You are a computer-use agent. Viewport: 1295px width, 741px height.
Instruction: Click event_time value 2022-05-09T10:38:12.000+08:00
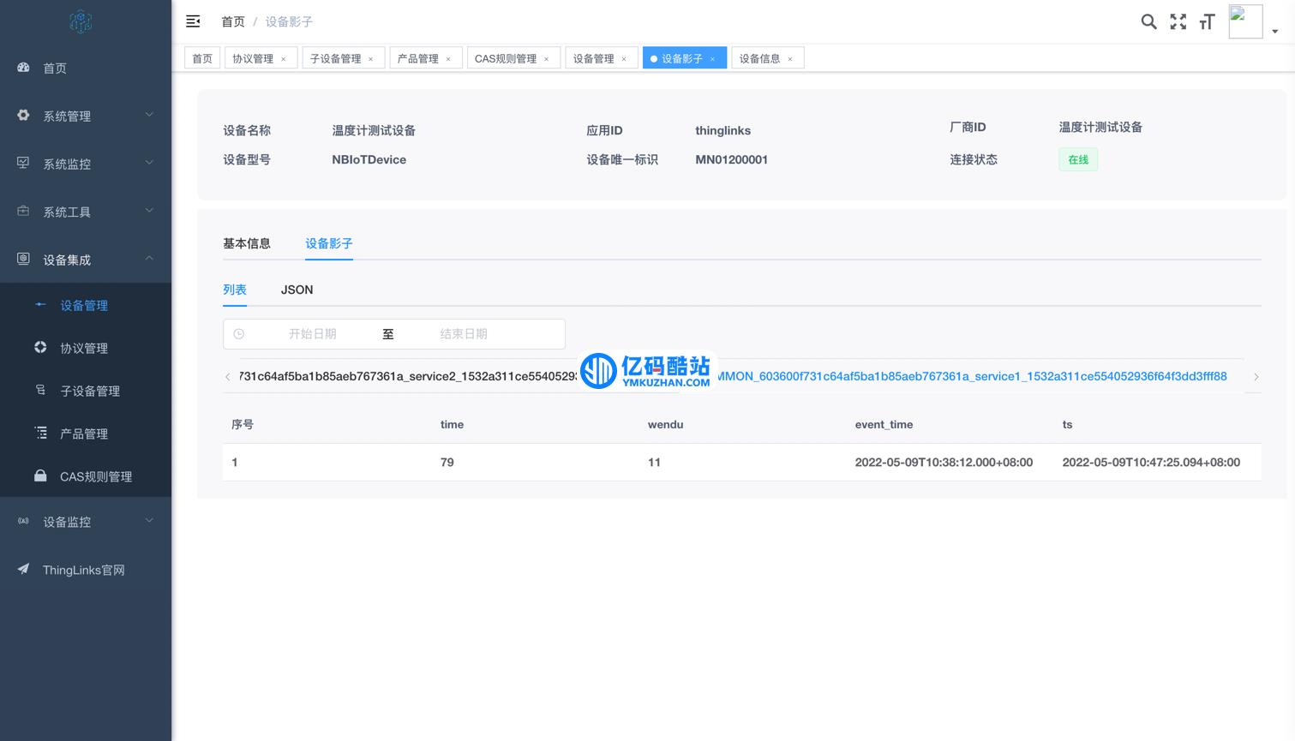(x=944, y=462)
